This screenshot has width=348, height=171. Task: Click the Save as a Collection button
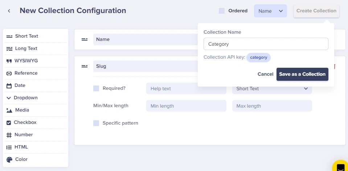302,74
